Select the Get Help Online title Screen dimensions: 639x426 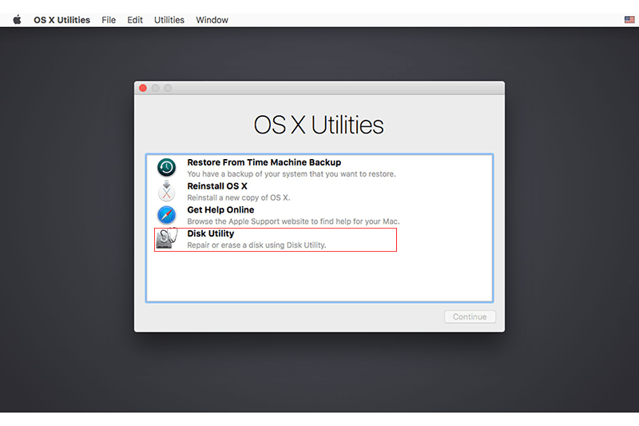tap(220, 209)
